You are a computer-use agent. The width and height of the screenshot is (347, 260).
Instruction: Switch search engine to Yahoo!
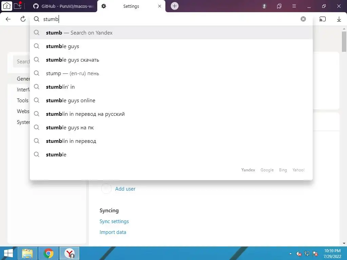pos(298,170)
